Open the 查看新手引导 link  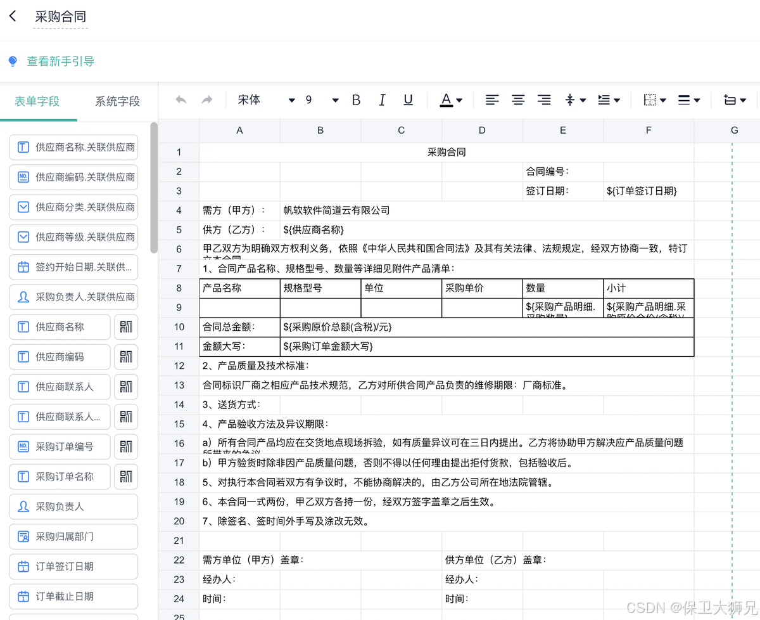[x=61, y=61]
